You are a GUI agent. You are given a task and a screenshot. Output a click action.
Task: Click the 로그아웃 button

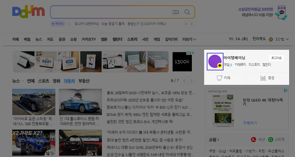[276, 58]
